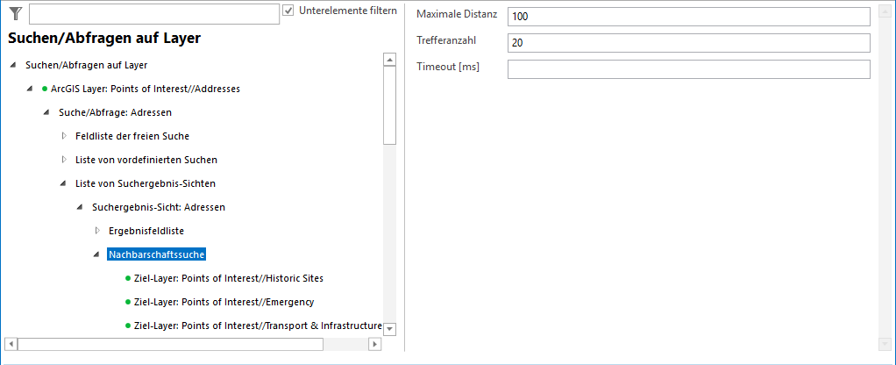Viewport: 896px width, 365px height.
Task: Expand Feldliste der freien Suche
Action: 63,136
